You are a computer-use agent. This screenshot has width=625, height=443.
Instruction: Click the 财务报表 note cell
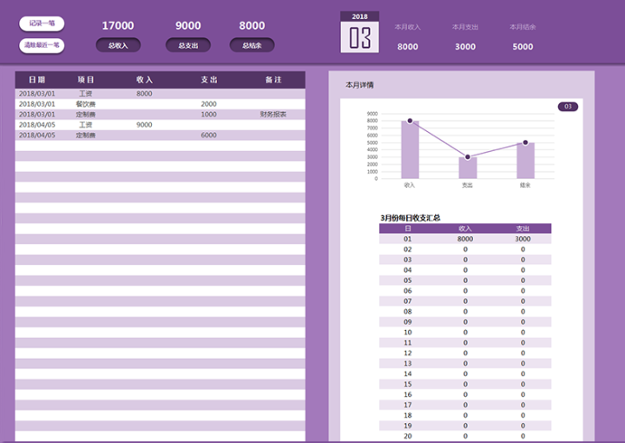point(273,114)
